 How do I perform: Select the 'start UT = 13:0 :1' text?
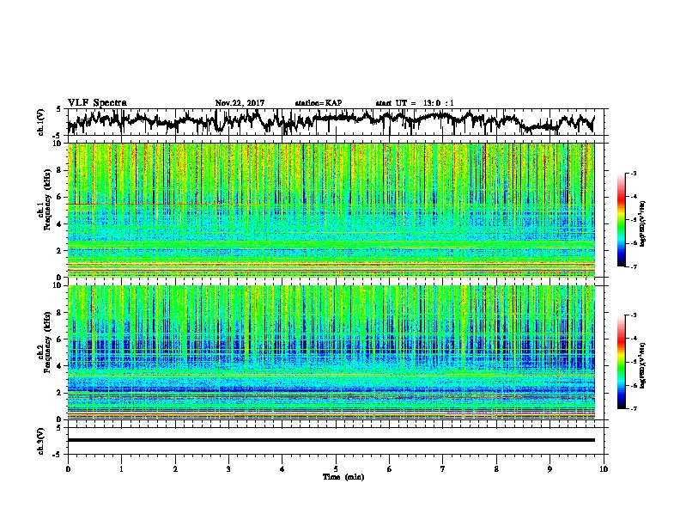[x=415, y=103]
